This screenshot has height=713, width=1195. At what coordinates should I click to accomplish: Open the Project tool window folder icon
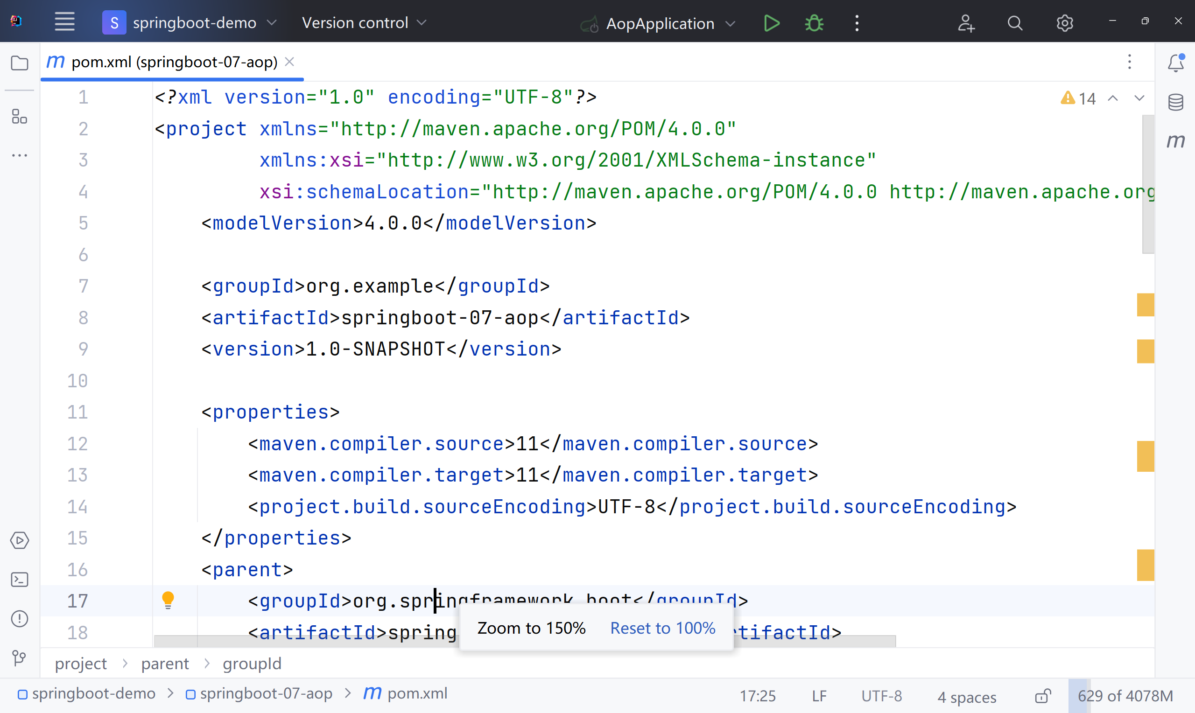19,63
